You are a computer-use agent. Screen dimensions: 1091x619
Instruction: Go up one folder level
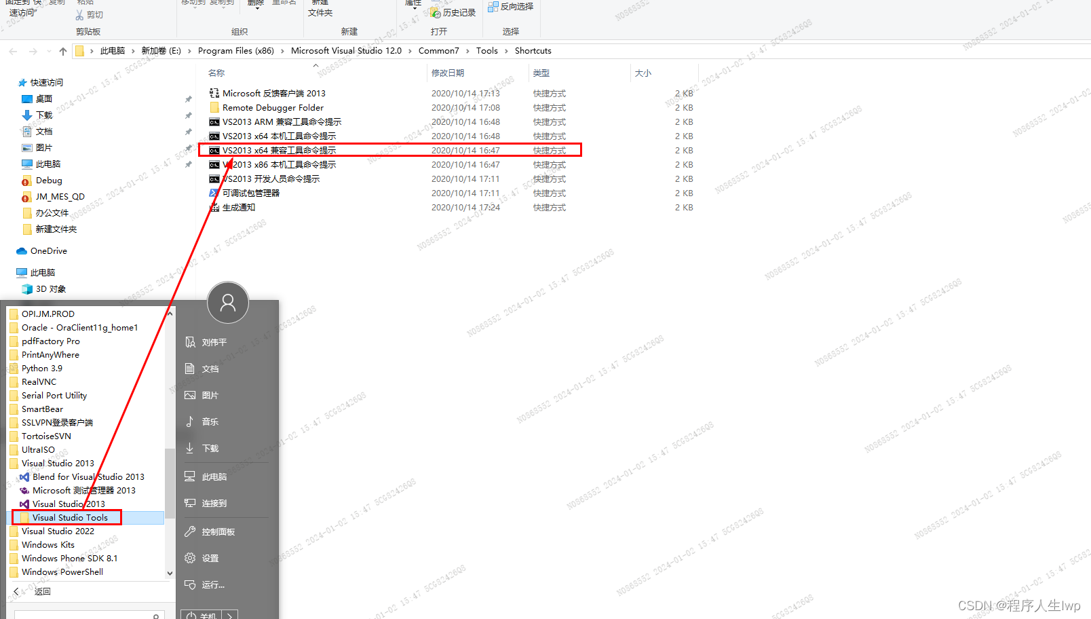63,51
